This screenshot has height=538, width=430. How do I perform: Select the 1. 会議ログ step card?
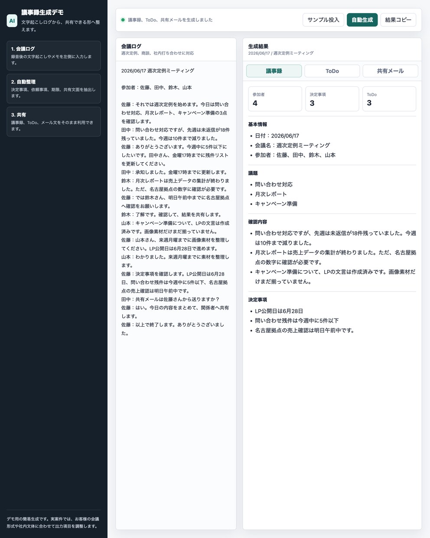[x=54, y=56]
